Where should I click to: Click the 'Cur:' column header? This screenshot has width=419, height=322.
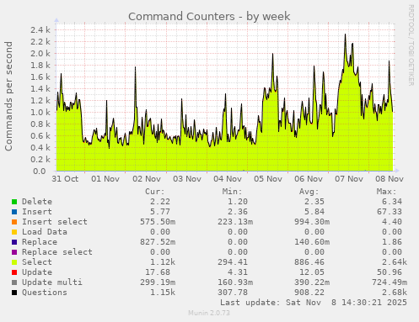(155, 192)
